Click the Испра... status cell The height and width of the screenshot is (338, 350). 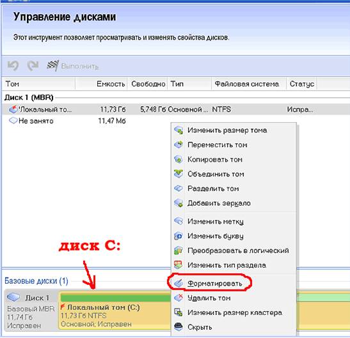coord(300,109)
